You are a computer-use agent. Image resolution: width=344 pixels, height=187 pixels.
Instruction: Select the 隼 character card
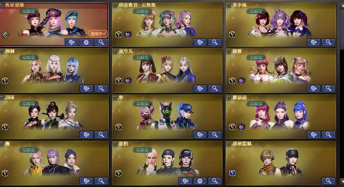tap(167, 117)
